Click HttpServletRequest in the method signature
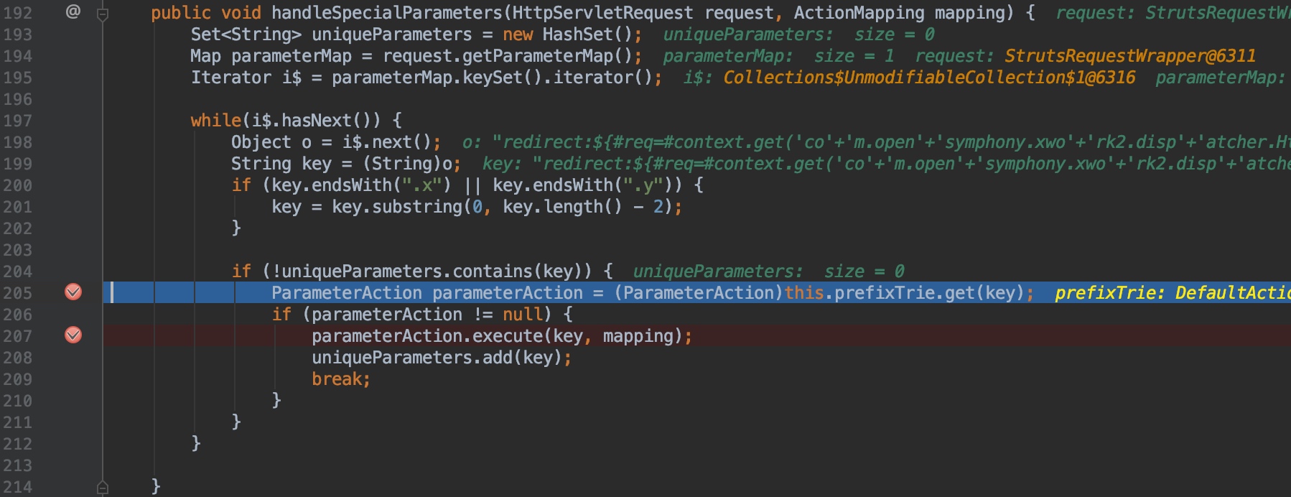 pos(603,13)
